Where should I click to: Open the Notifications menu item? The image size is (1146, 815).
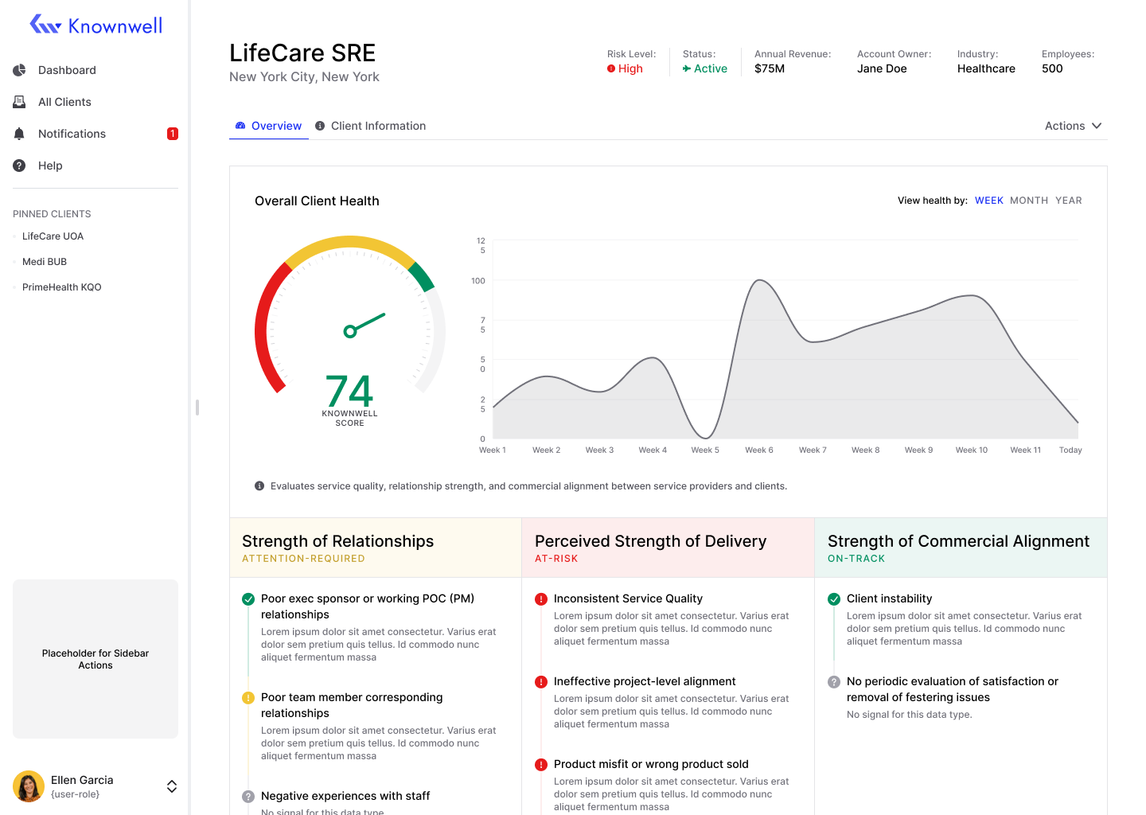click(95, 134)
